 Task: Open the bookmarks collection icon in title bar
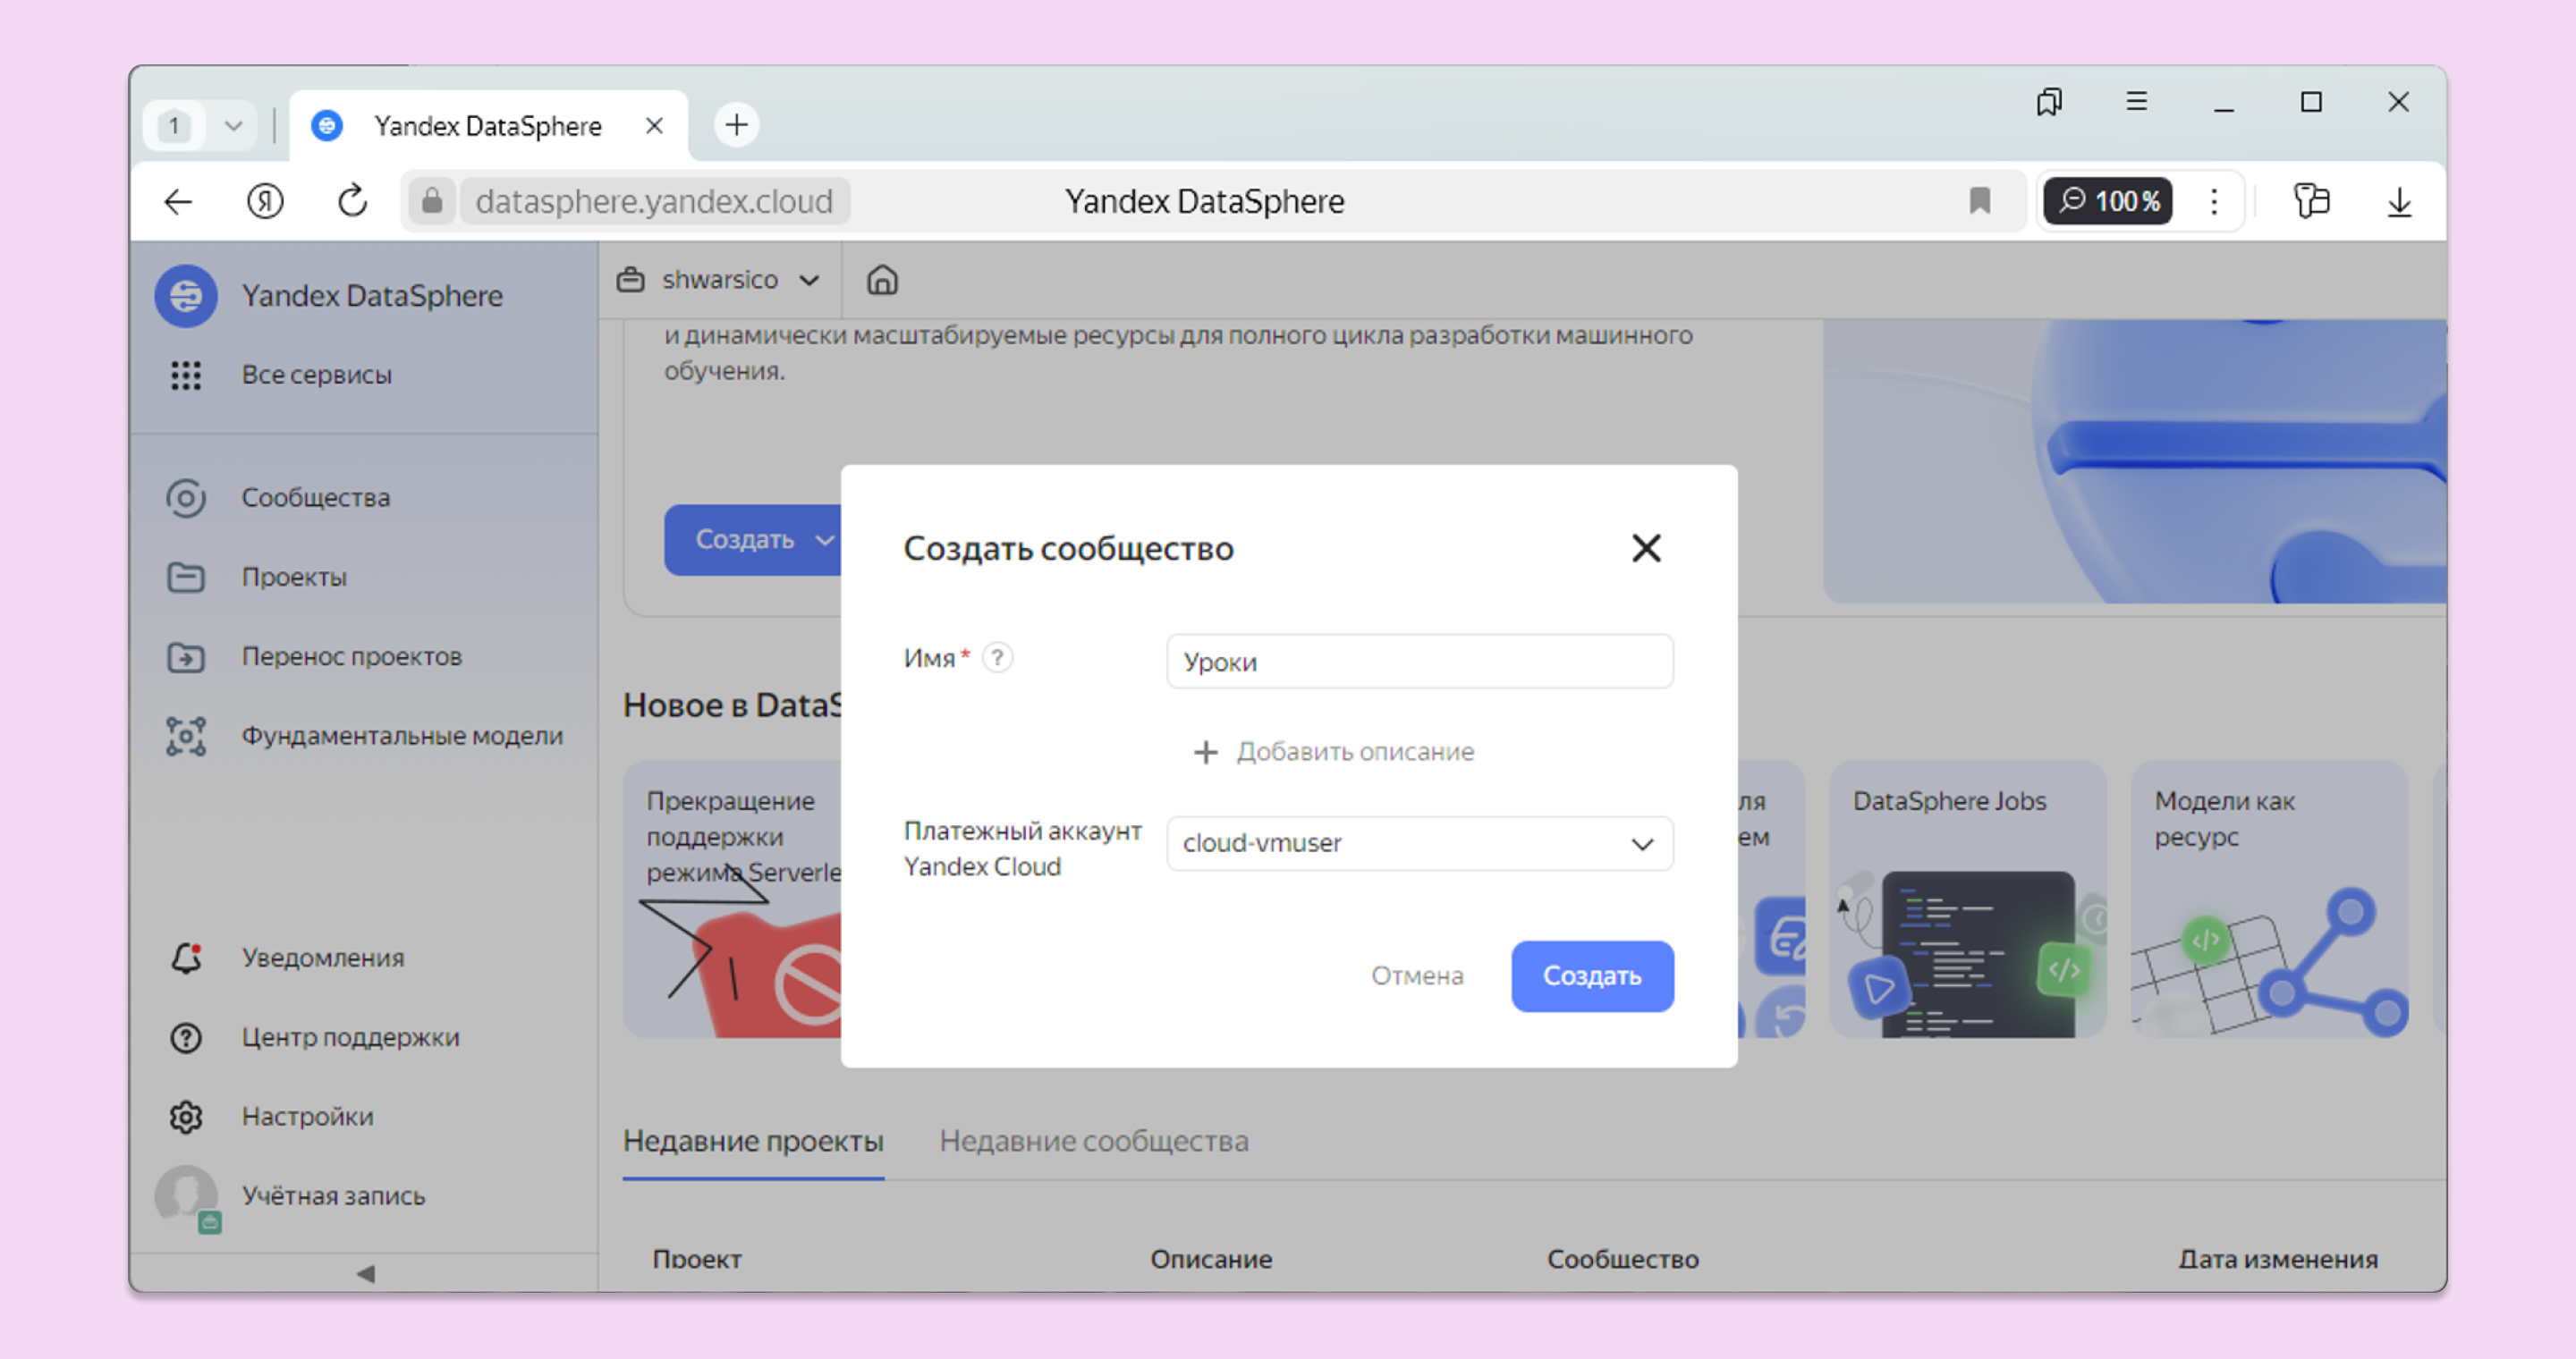[2049, 102]
